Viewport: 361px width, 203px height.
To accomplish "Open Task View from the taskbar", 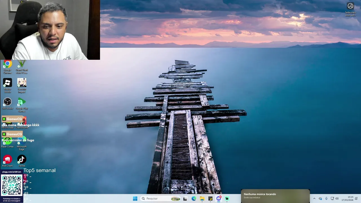I will pyautogui.click(x=185, y=198).
